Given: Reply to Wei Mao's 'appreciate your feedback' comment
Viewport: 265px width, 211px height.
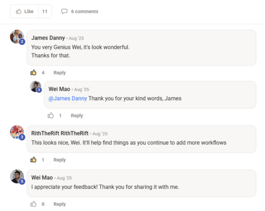Looking at the screenshot, I should 60,204.
